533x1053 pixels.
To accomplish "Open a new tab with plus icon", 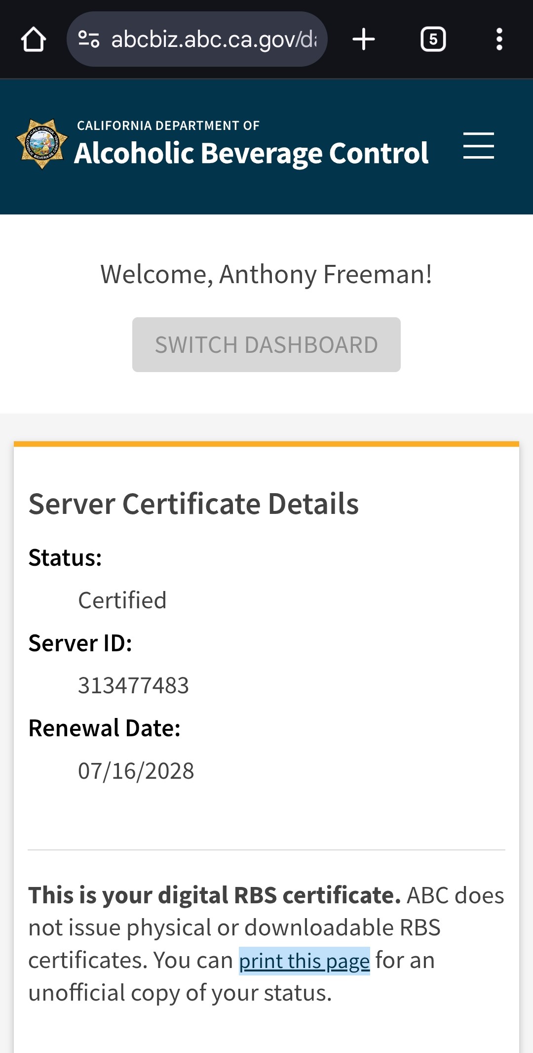I will click(x=364, y=40).
